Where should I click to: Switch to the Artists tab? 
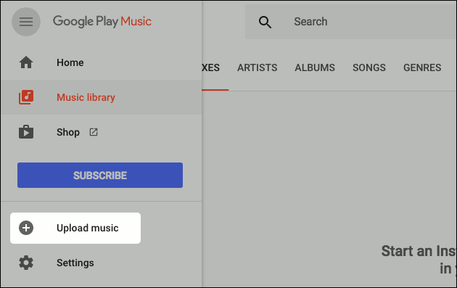click(x=257, y=67)
